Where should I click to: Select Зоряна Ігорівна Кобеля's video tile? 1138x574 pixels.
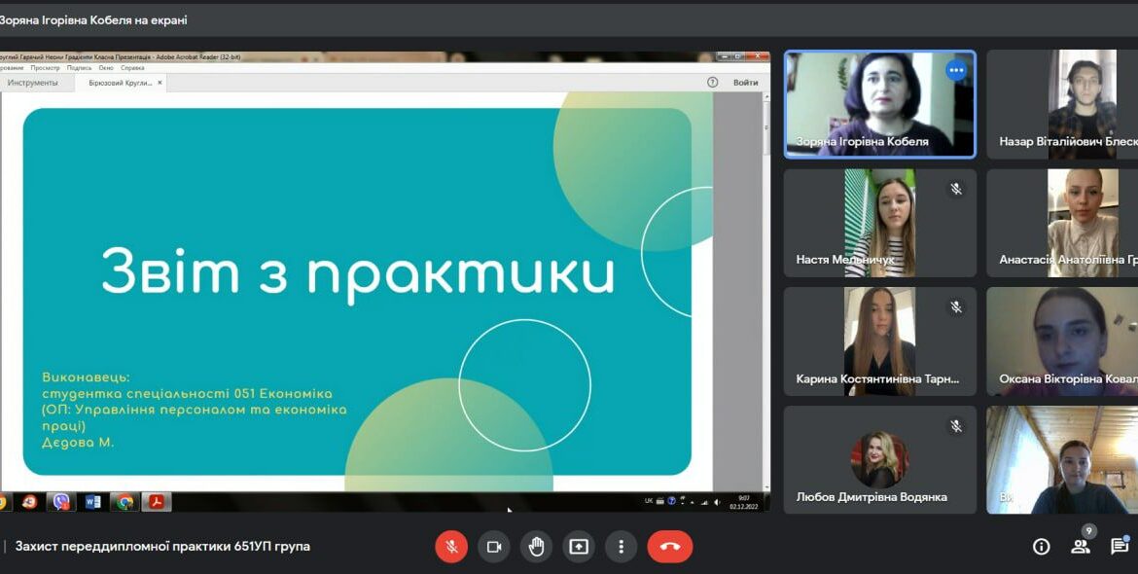(x=880, y=104)
